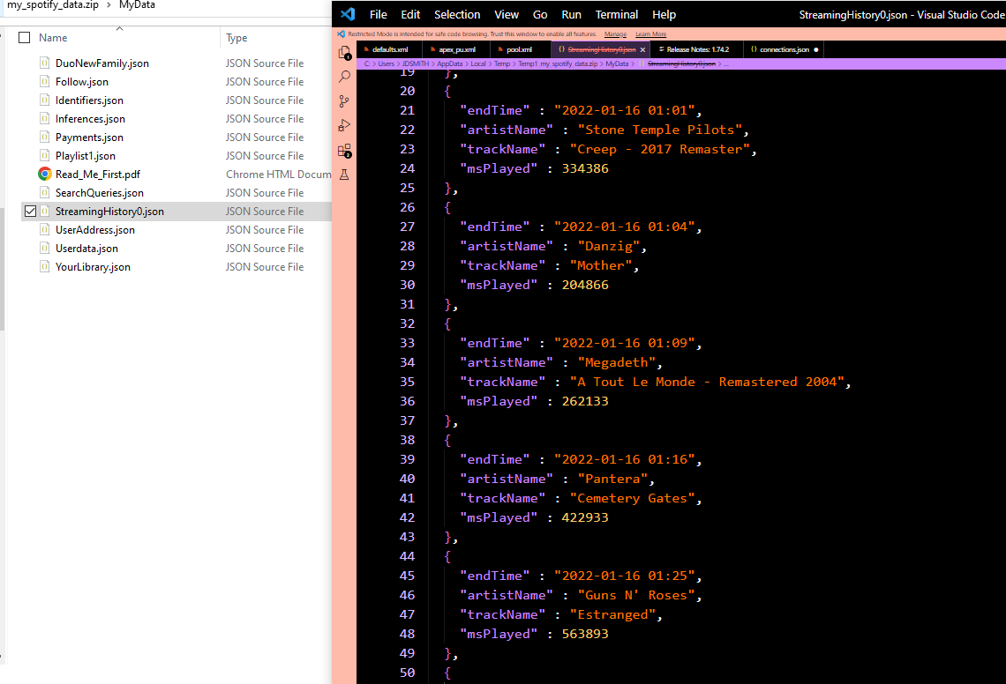Click "Guns N' Roses" artist value
The width and height of the screenshot is (1006, 684).
(635, 595)
